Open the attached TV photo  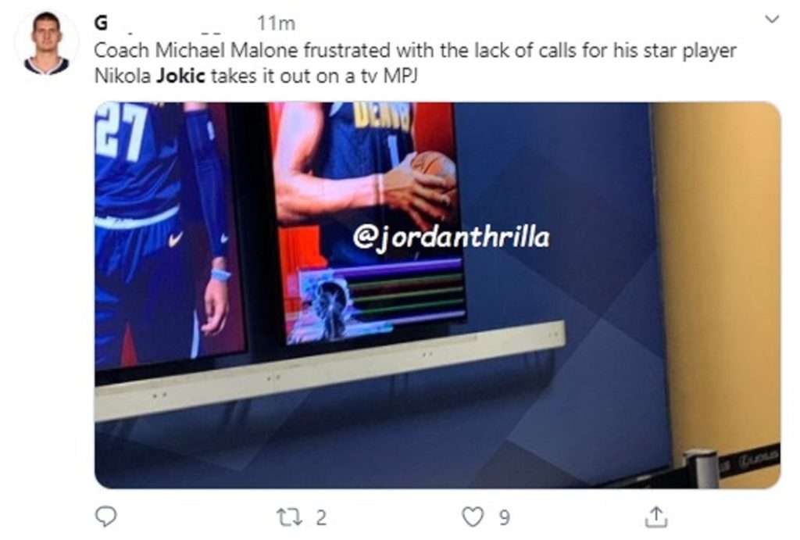click(437, 295)
